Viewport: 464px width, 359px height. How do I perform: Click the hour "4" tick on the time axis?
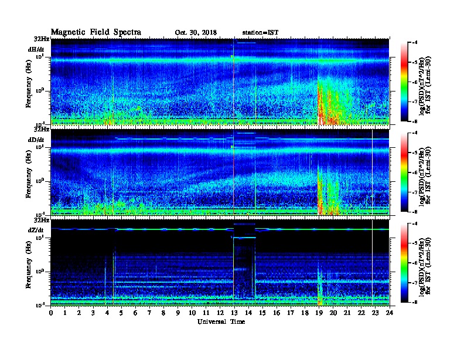(x=107, y=313)
